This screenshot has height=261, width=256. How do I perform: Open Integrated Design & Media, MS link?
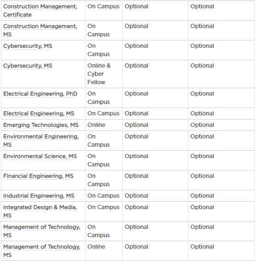pyautogui.click(x=40, y=211)
